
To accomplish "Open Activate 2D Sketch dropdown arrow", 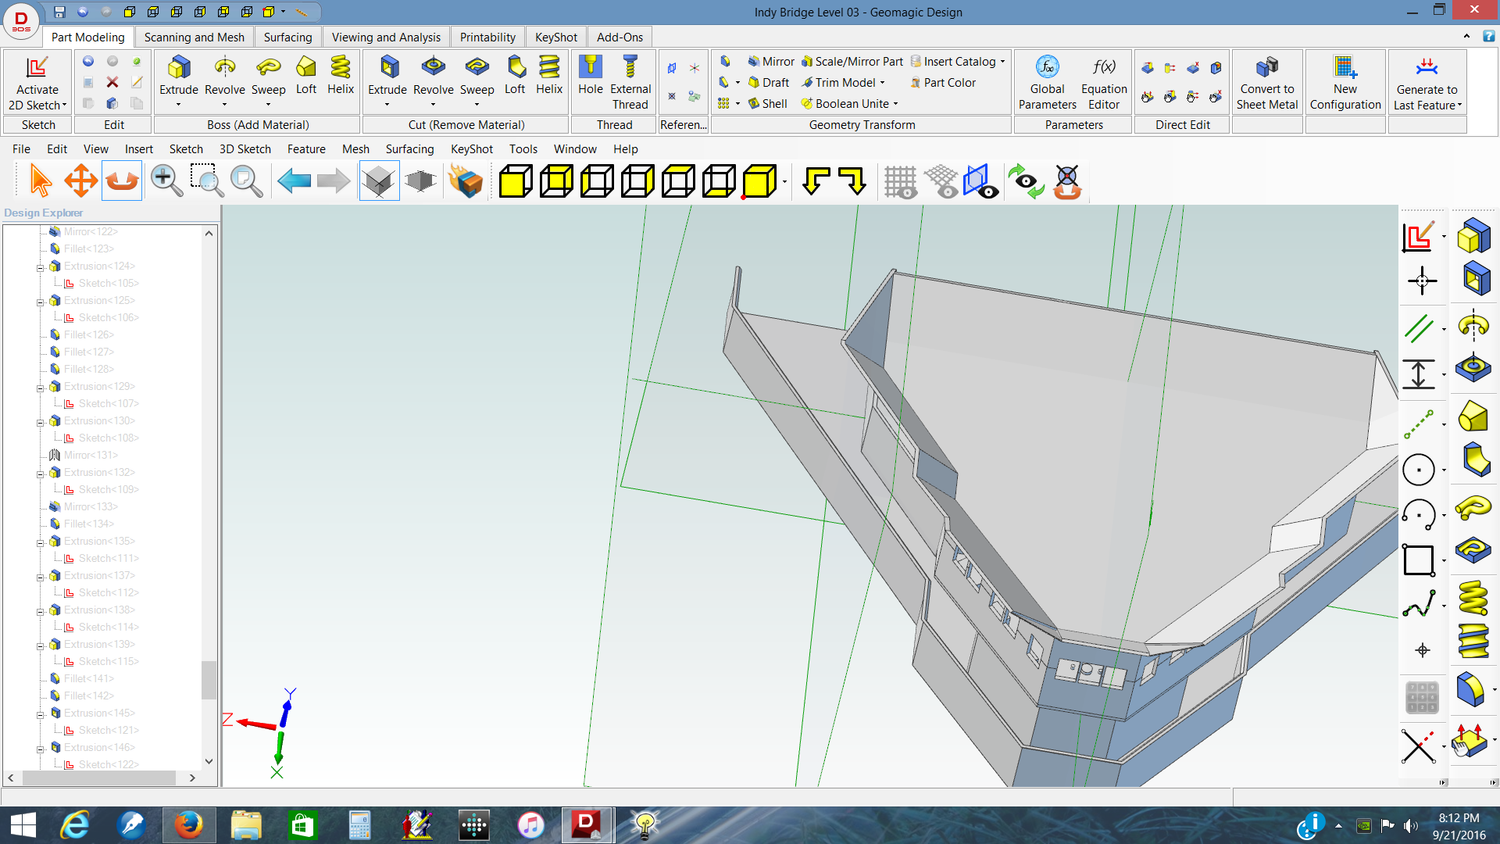I will (64, 105).
